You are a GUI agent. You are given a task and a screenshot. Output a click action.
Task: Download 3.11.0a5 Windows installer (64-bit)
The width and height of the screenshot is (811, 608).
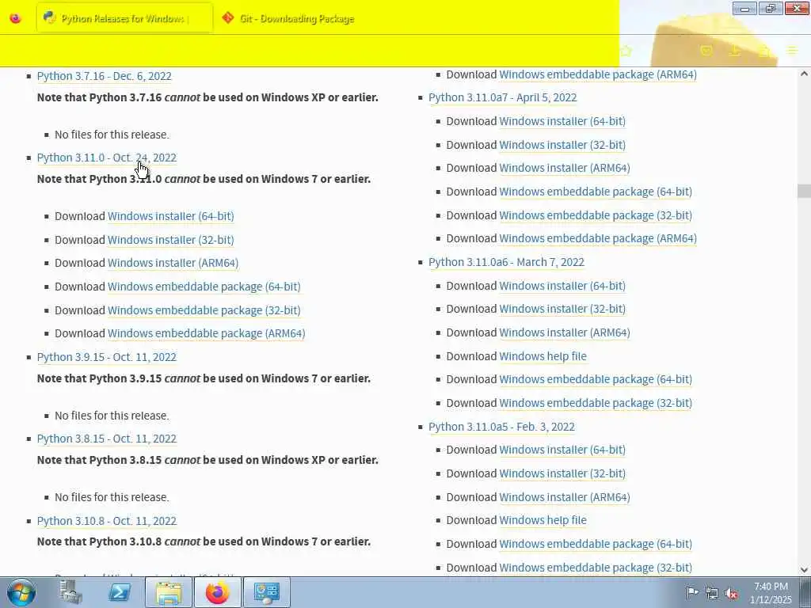point(562,450)
